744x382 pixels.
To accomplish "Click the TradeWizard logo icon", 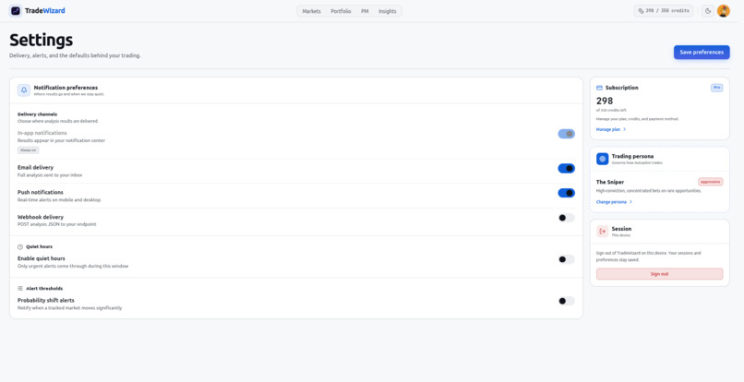I will 15,11.
